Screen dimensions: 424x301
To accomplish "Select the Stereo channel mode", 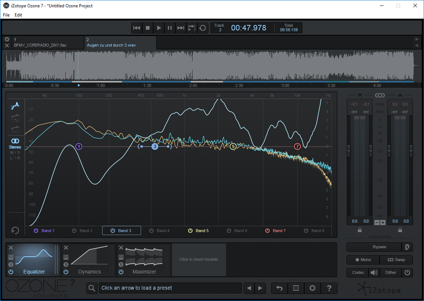I will (x=15, y=144).
